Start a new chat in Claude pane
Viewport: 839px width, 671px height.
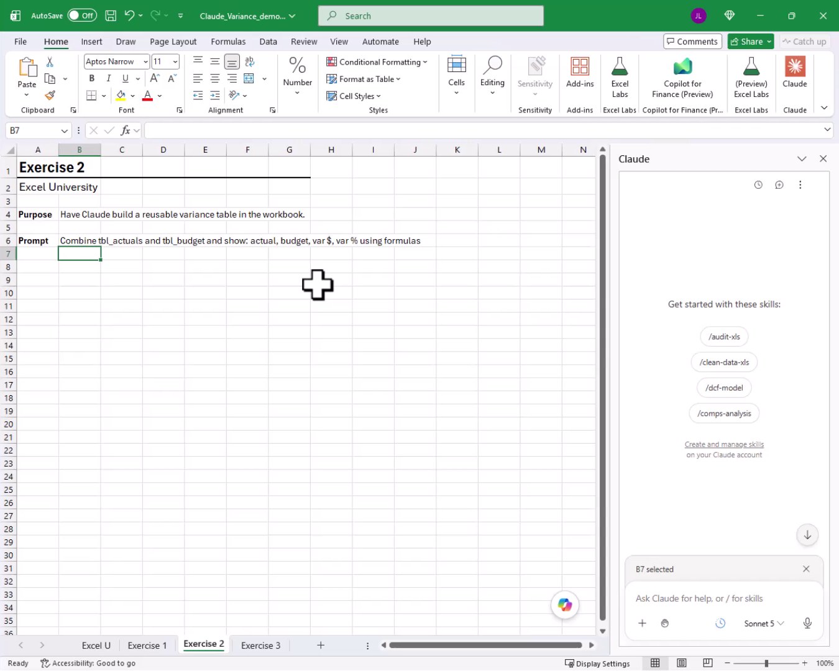[779, 185]
